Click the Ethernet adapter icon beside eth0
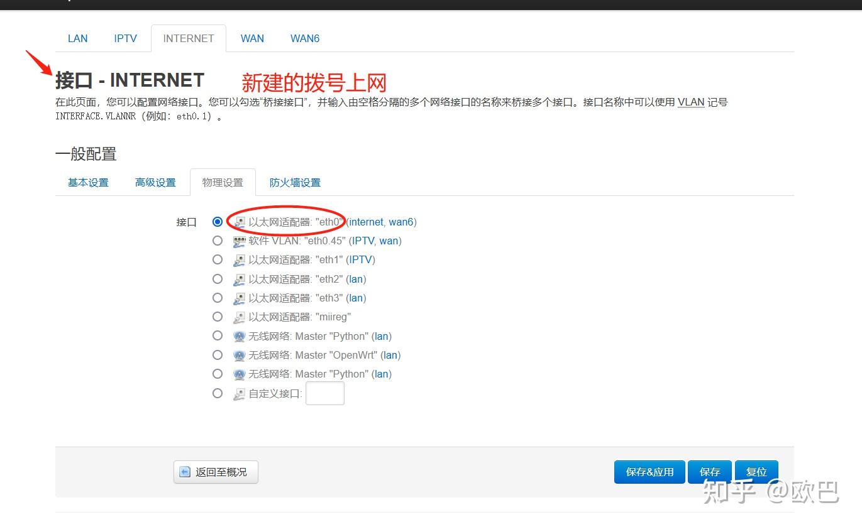 click(239, 222)
